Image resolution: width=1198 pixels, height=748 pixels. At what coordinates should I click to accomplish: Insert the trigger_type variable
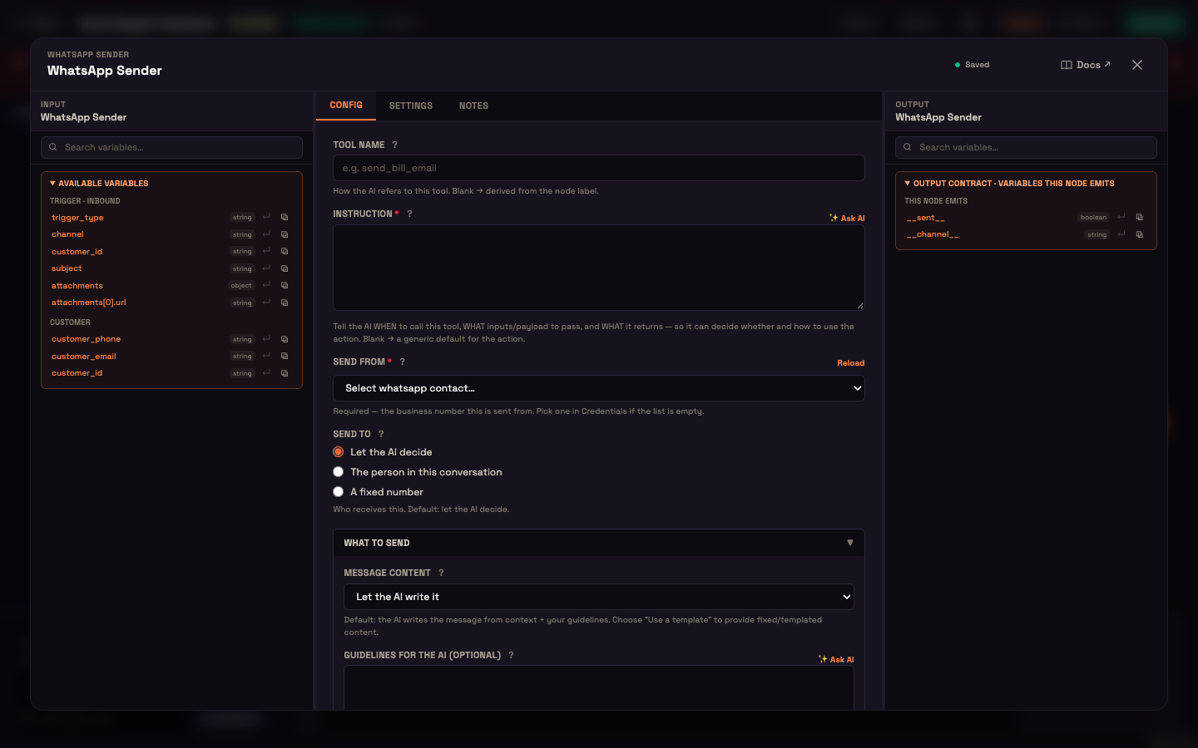(x=266, y=217)
